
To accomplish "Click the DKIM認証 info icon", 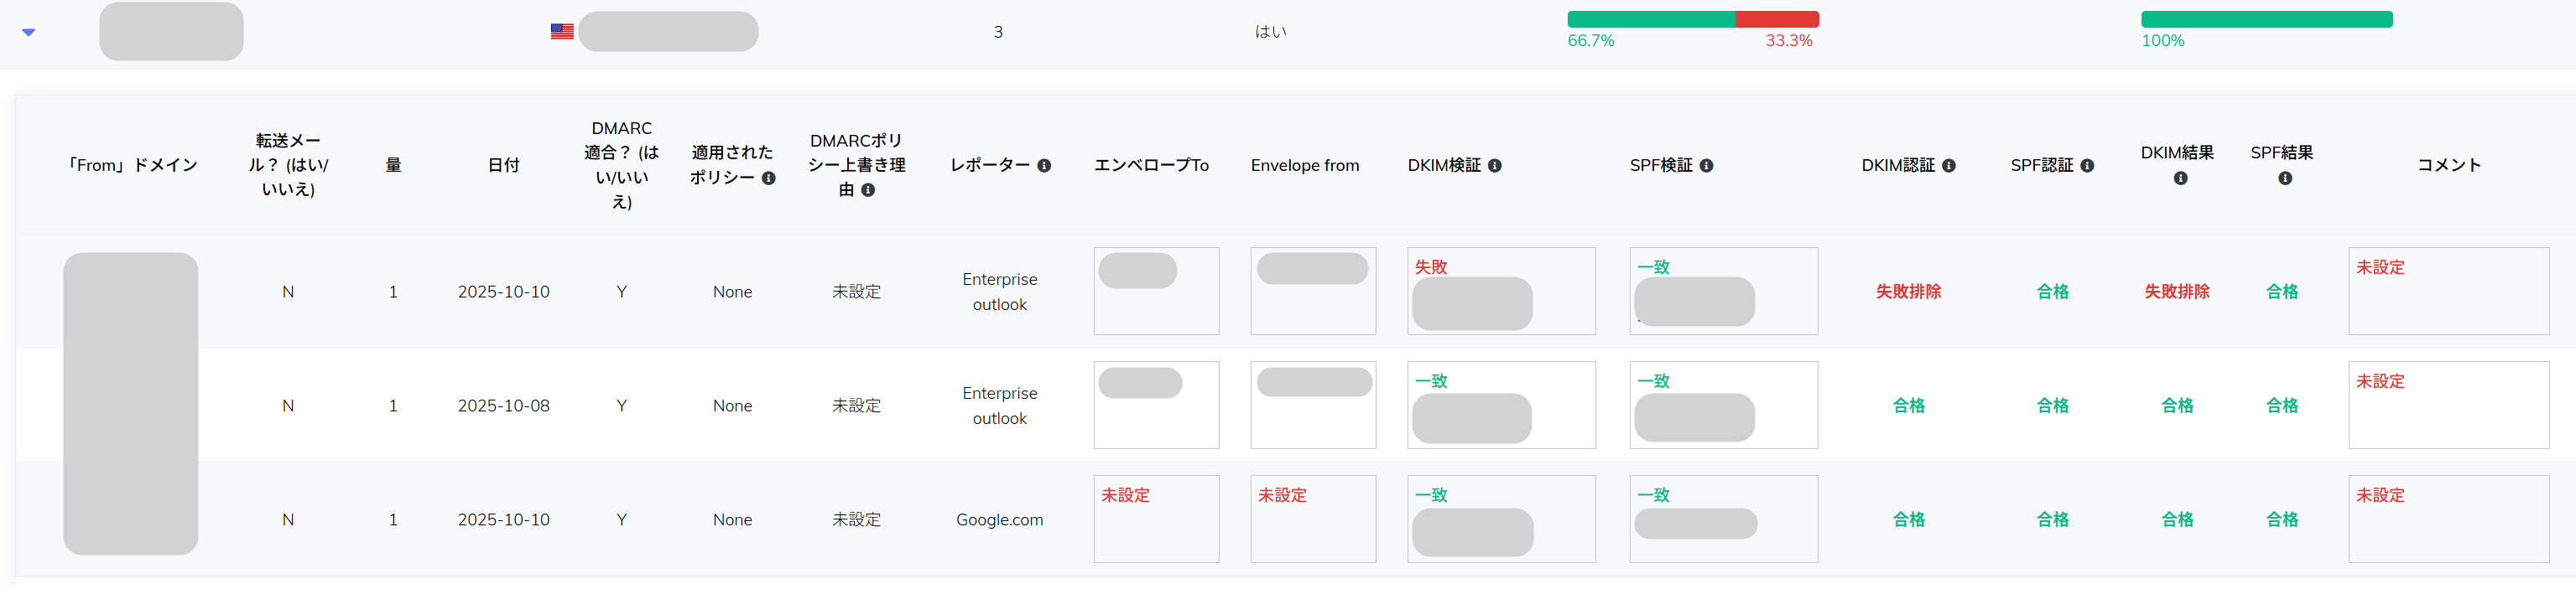I will tap(1948, 166).
